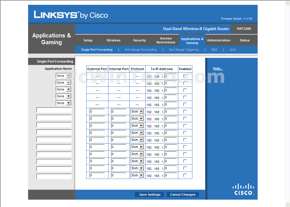The width and height of the screenshot is (290, 207).
Task: Enable the last row's Enabled checkbox
Action: (185, 175)
